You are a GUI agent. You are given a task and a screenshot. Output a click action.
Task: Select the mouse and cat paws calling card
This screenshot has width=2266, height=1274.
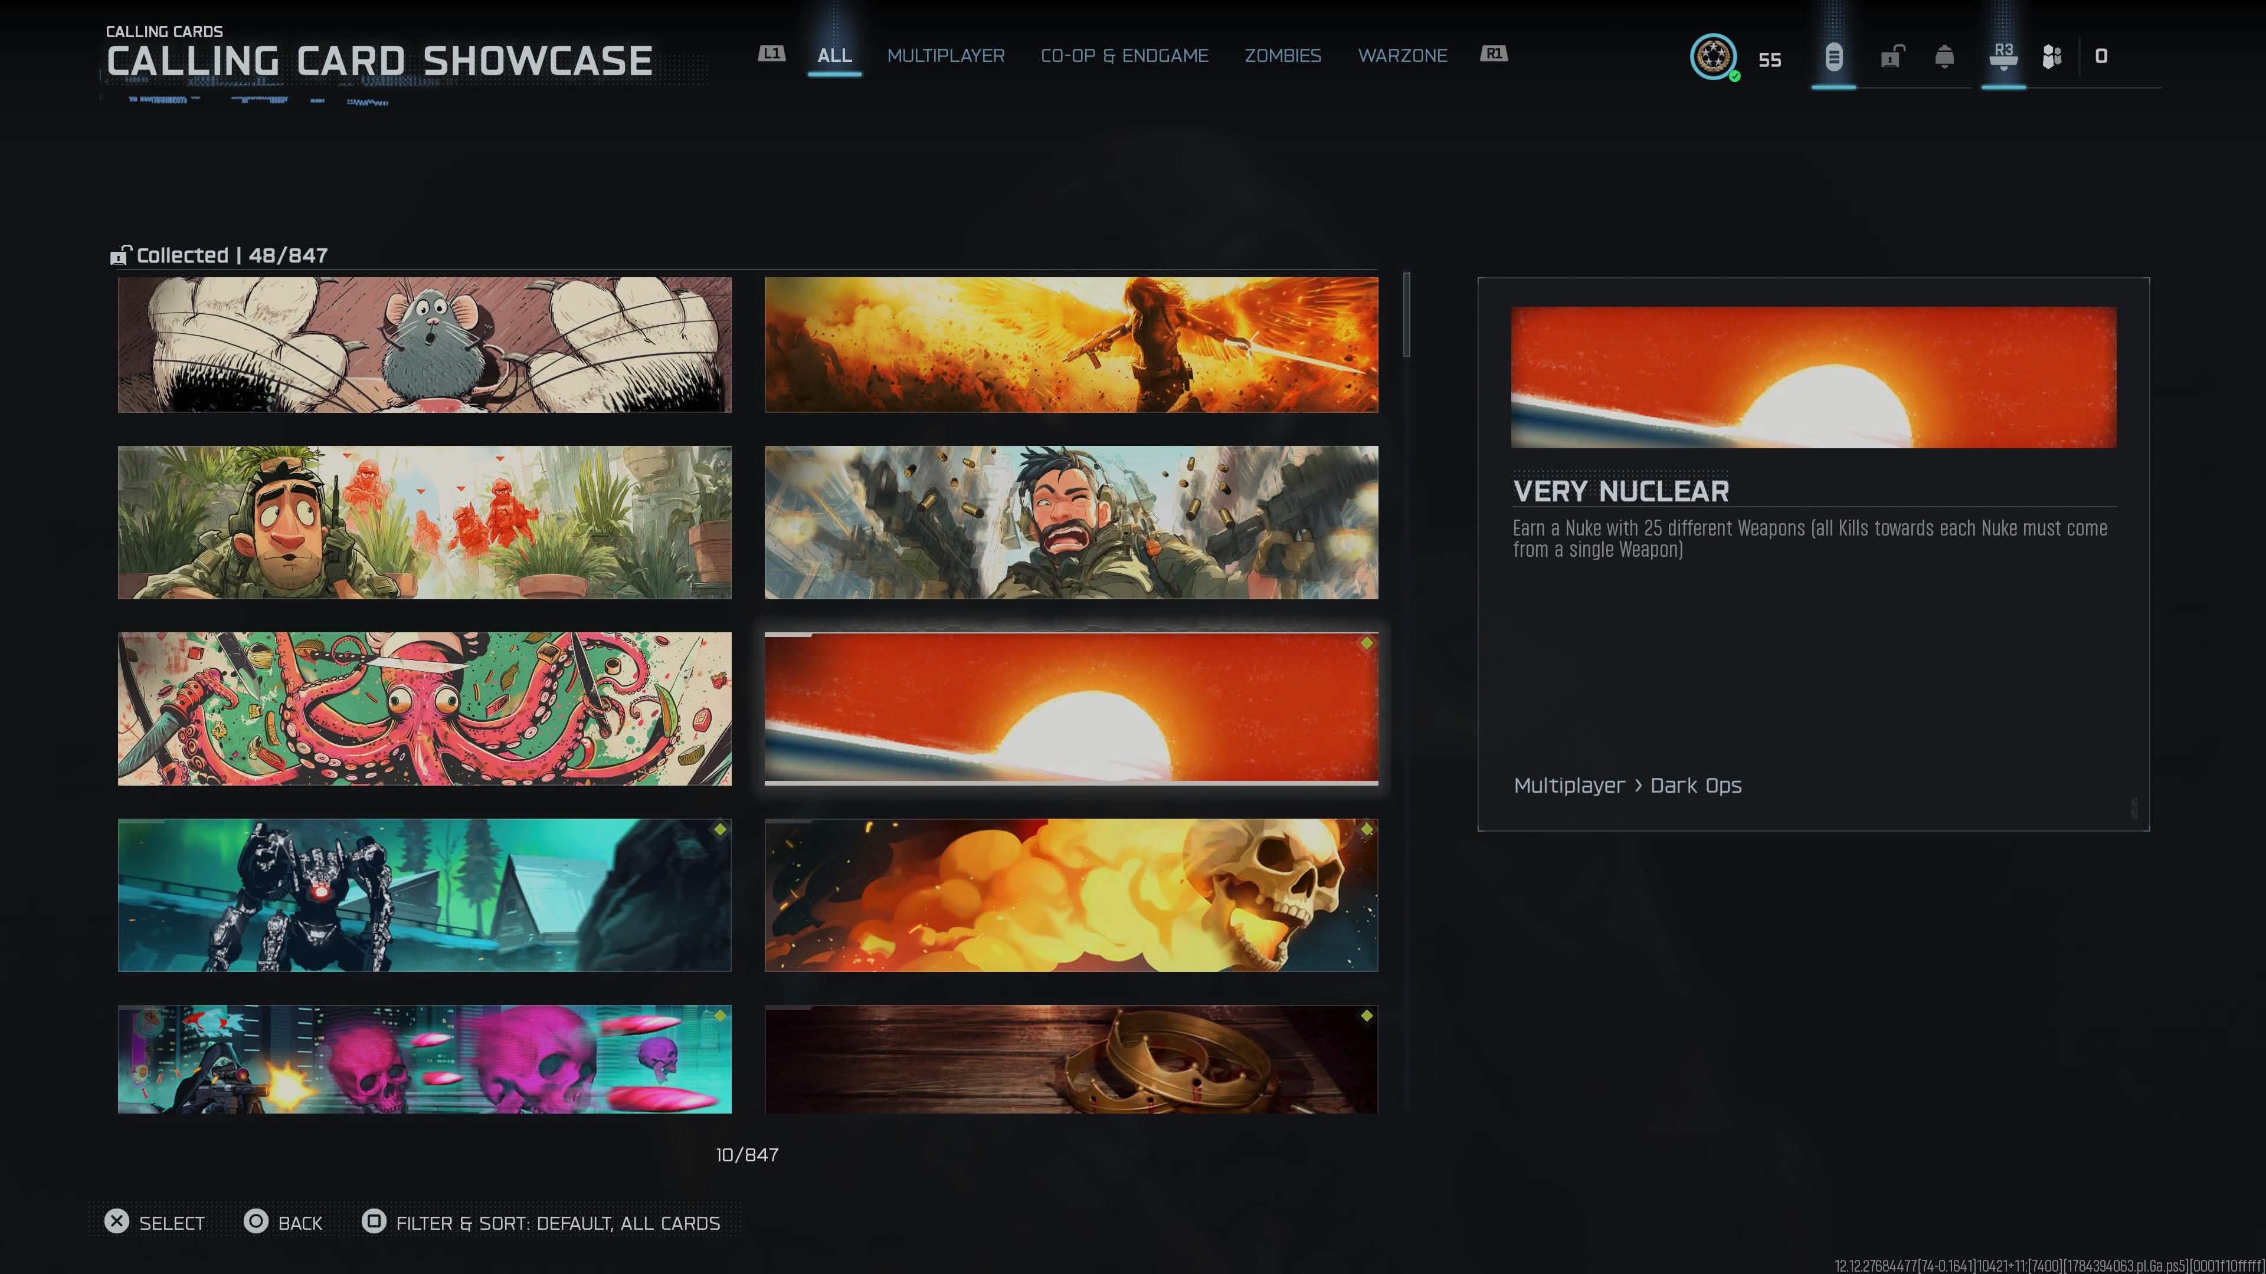coord(425,344)
